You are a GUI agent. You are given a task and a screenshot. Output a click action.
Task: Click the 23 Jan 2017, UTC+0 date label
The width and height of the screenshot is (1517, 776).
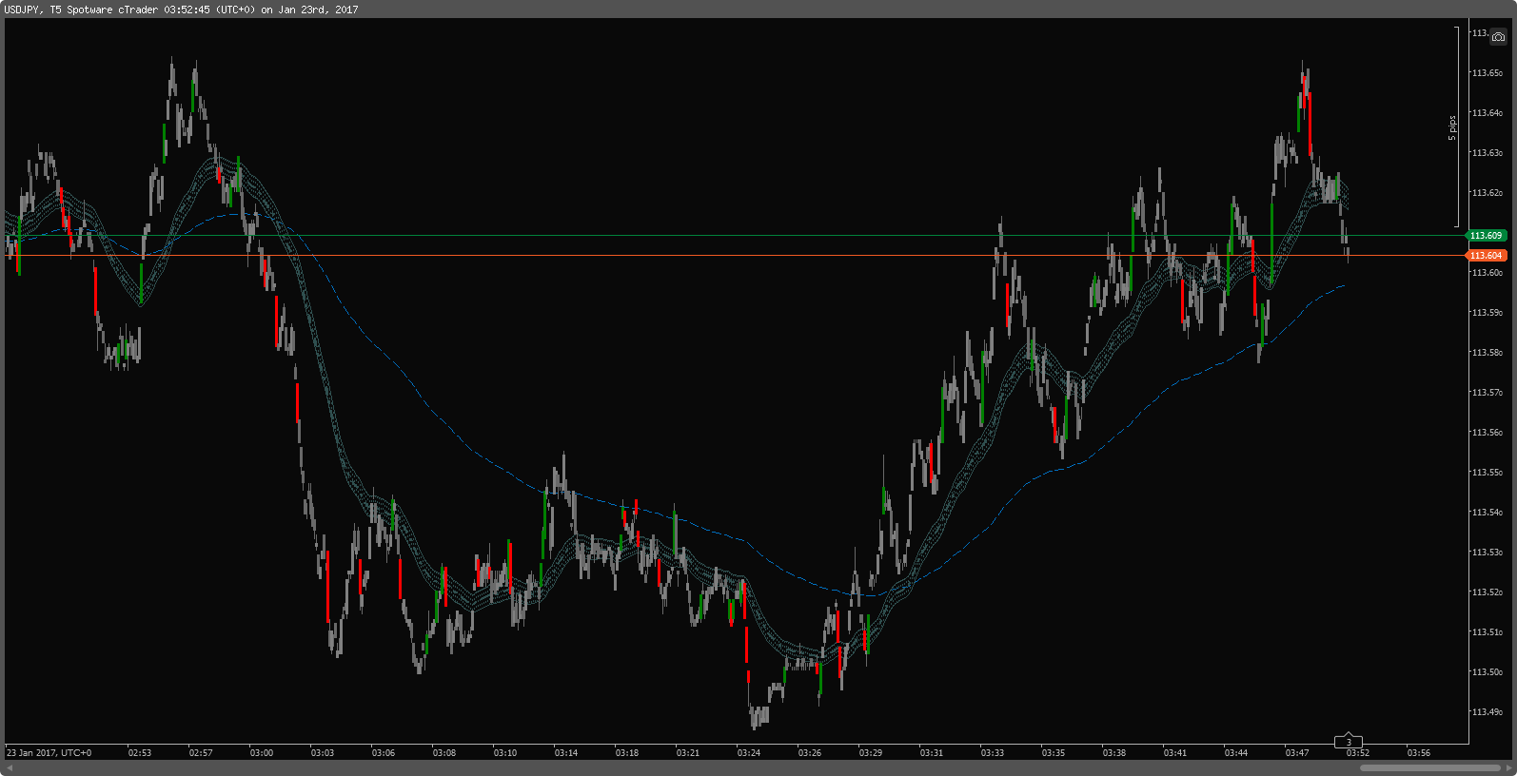coord(49,752)
